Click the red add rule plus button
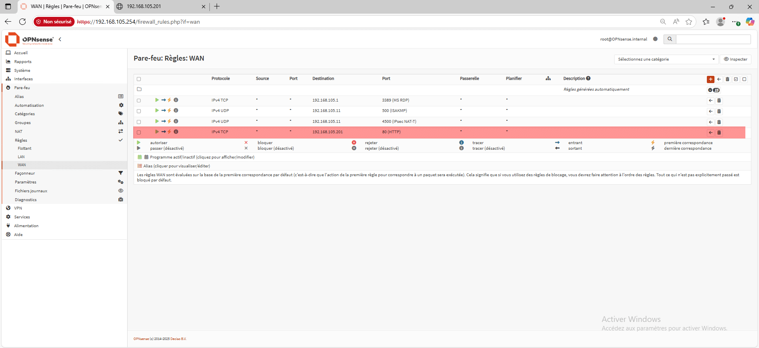Viewport: 759px width, 348px height. tap(710, 79)
